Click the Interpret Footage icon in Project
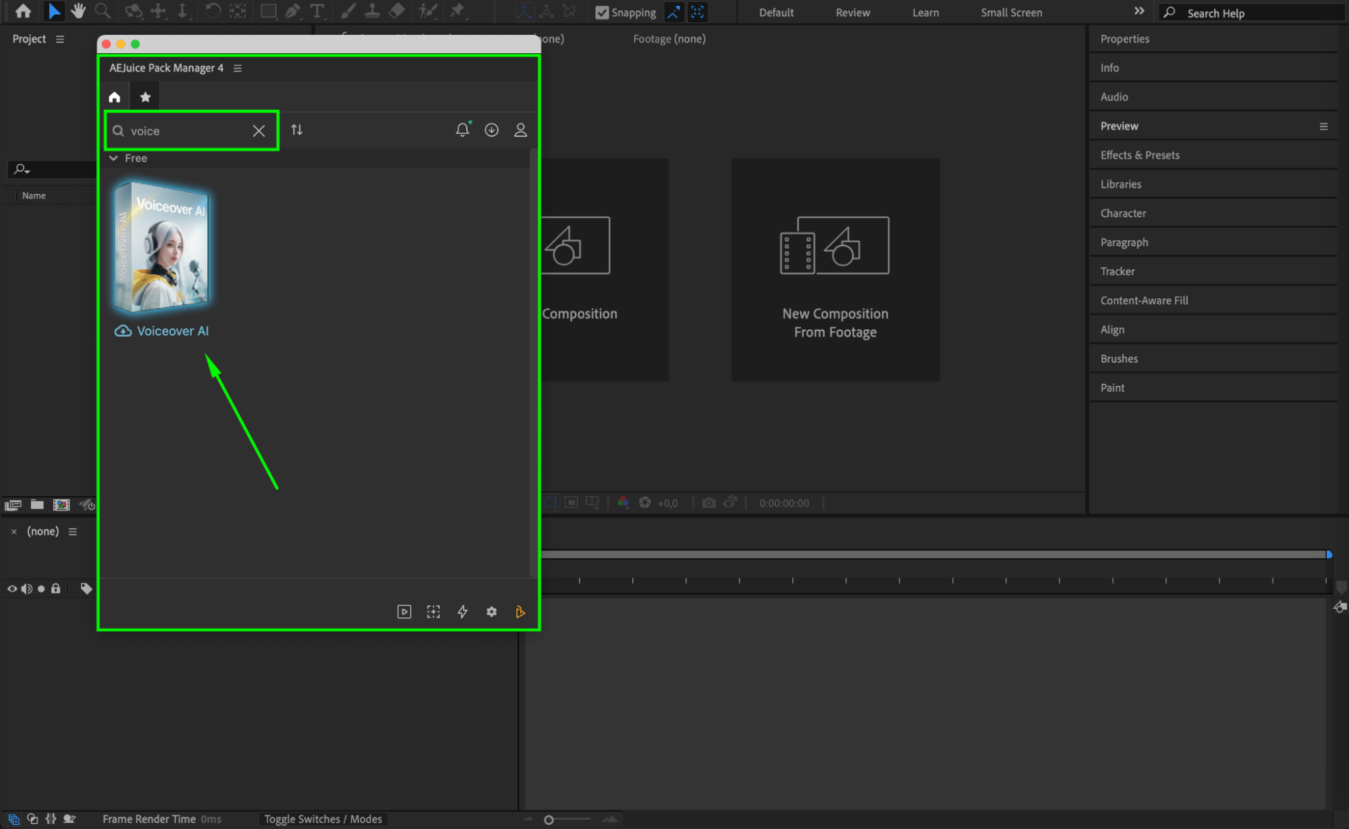The image size is (1349, 829). (x=13, y=505)
